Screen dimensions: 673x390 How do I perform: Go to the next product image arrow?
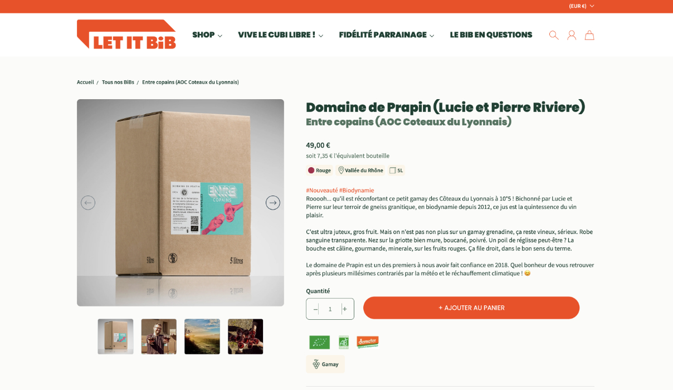pyautogui.click(x=272, y=203)
